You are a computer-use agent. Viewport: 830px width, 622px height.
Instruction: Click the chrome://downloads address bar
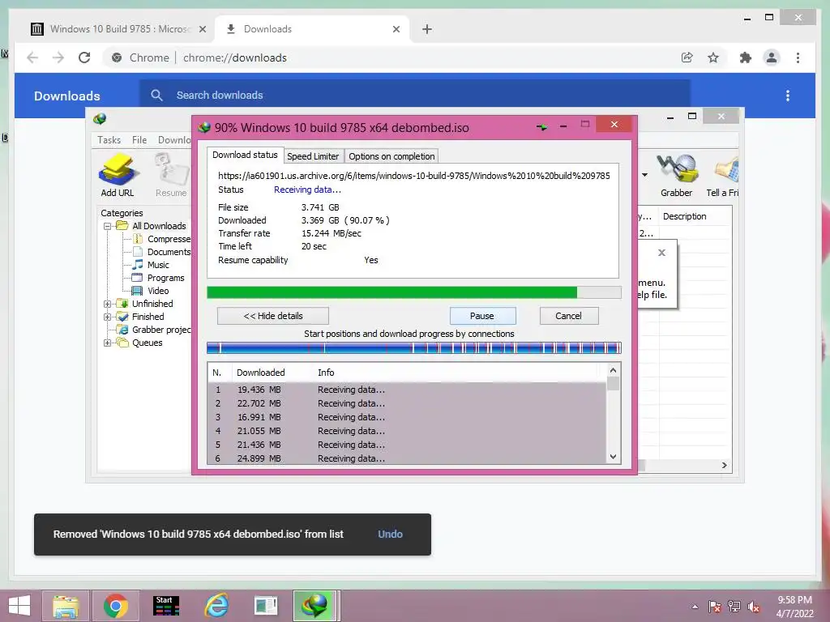click(x=234, y=58)
